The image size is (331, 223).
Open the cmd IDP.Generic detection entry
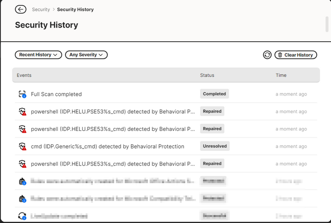click(x=107, y=147)
